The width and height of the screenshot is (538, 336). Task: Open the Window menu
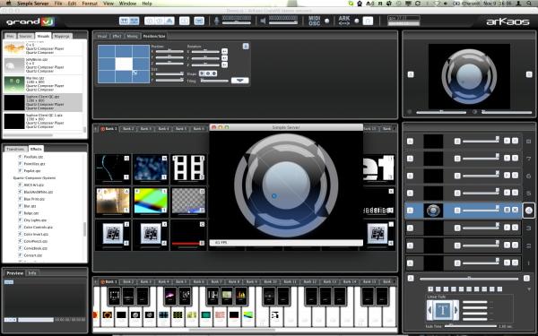click(x=127, y=4)
